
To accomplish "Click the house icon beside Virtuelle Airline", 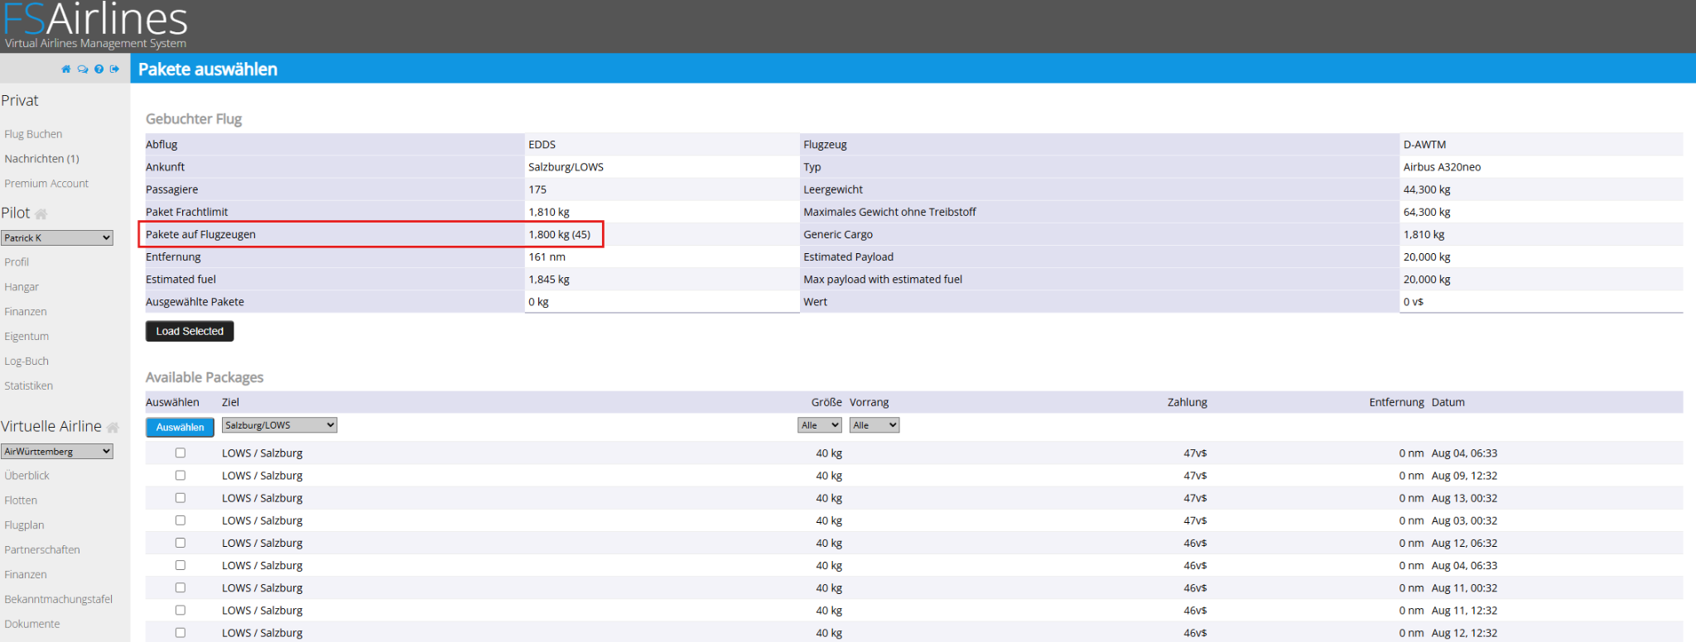I will click(113, 427).
